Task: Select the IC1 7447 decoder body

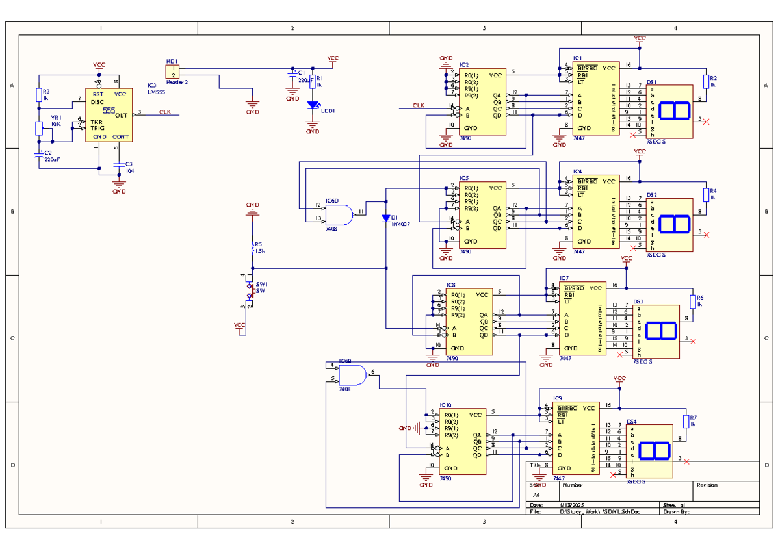Action: [596, 99]
